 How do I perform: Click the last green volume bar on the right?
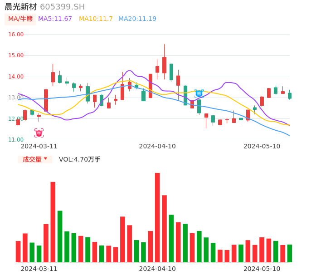click(289, 253)
